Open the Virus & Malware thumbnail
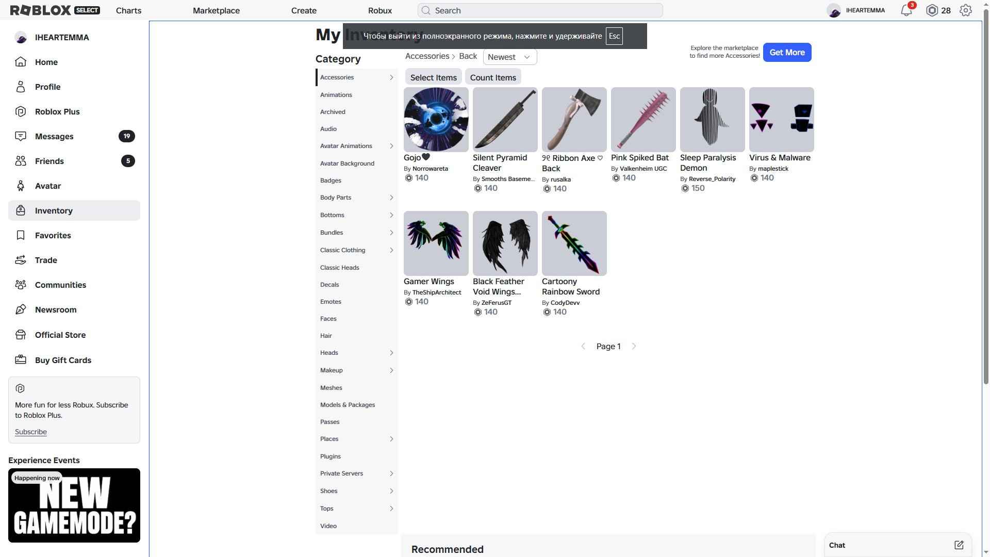 [781, 120]
